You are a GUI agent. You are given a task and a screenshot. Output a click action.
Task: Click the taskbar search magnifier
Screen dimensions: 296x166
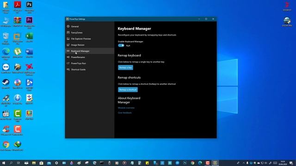pos(11,163)
